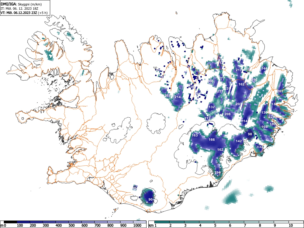Click the visibility value 180 on the map
This screenshot has height=228, width=304.
(x=273, y=124)
